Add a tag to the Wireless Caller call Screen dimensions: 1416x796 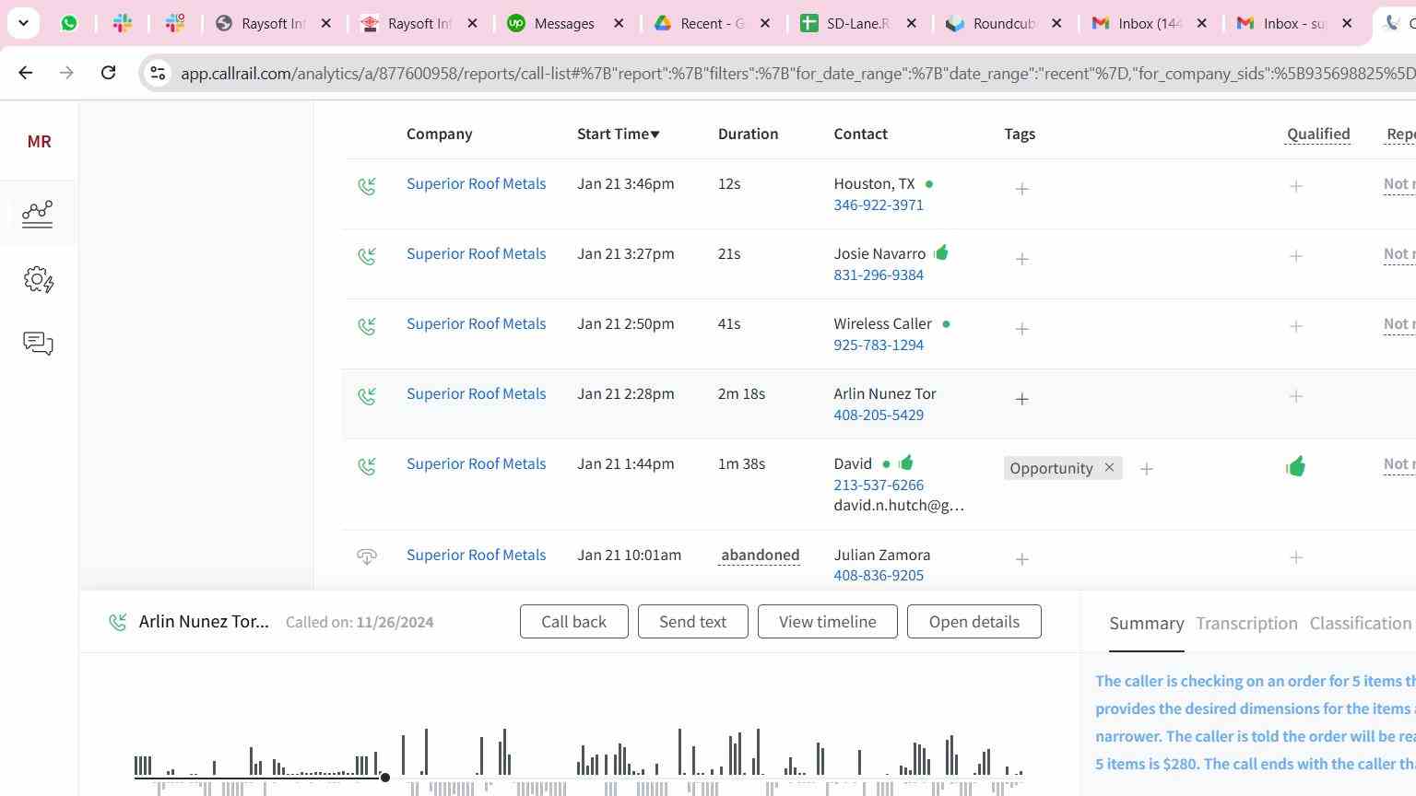pos(1021,329)
